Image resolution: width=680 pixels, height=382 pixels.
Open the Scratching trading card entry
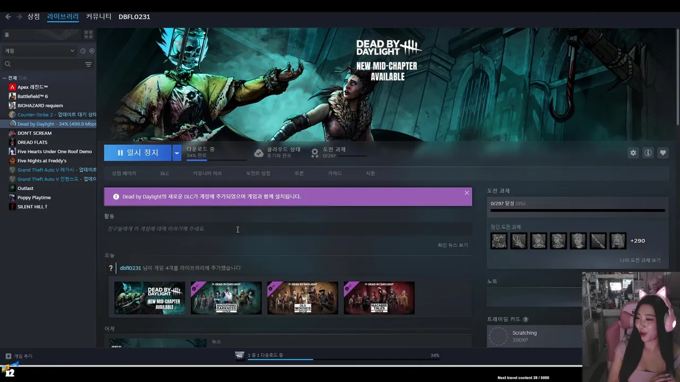pos(534,336)
